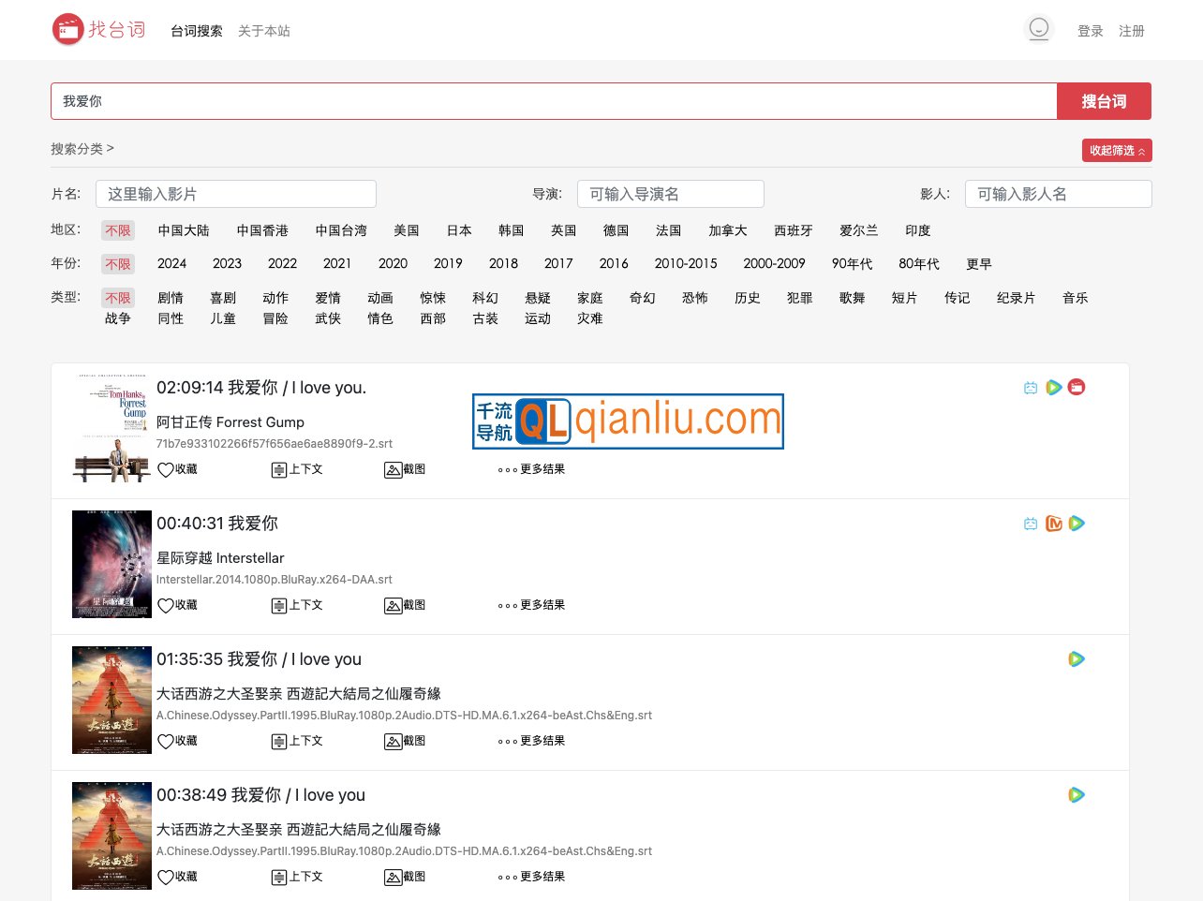Focus the 导演 director name input
The height and width of the screenshot is (901, 1203).
[670, 194]
